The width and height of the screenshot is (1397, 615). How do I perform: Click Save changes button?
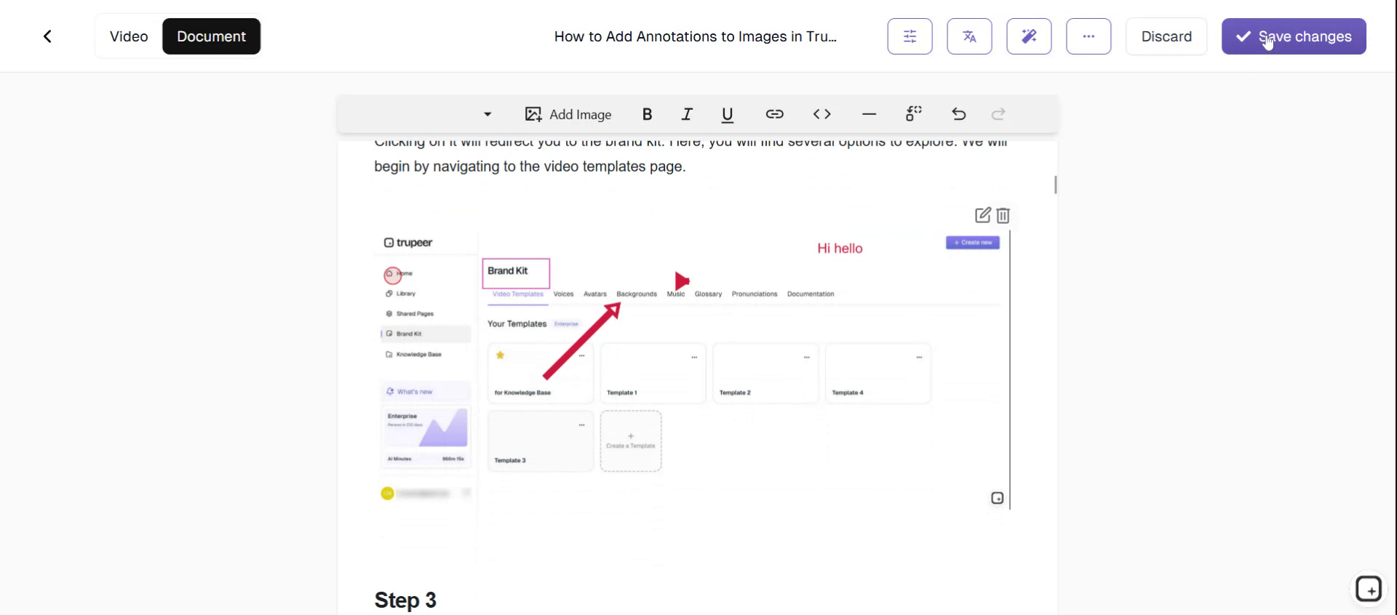1293,36
